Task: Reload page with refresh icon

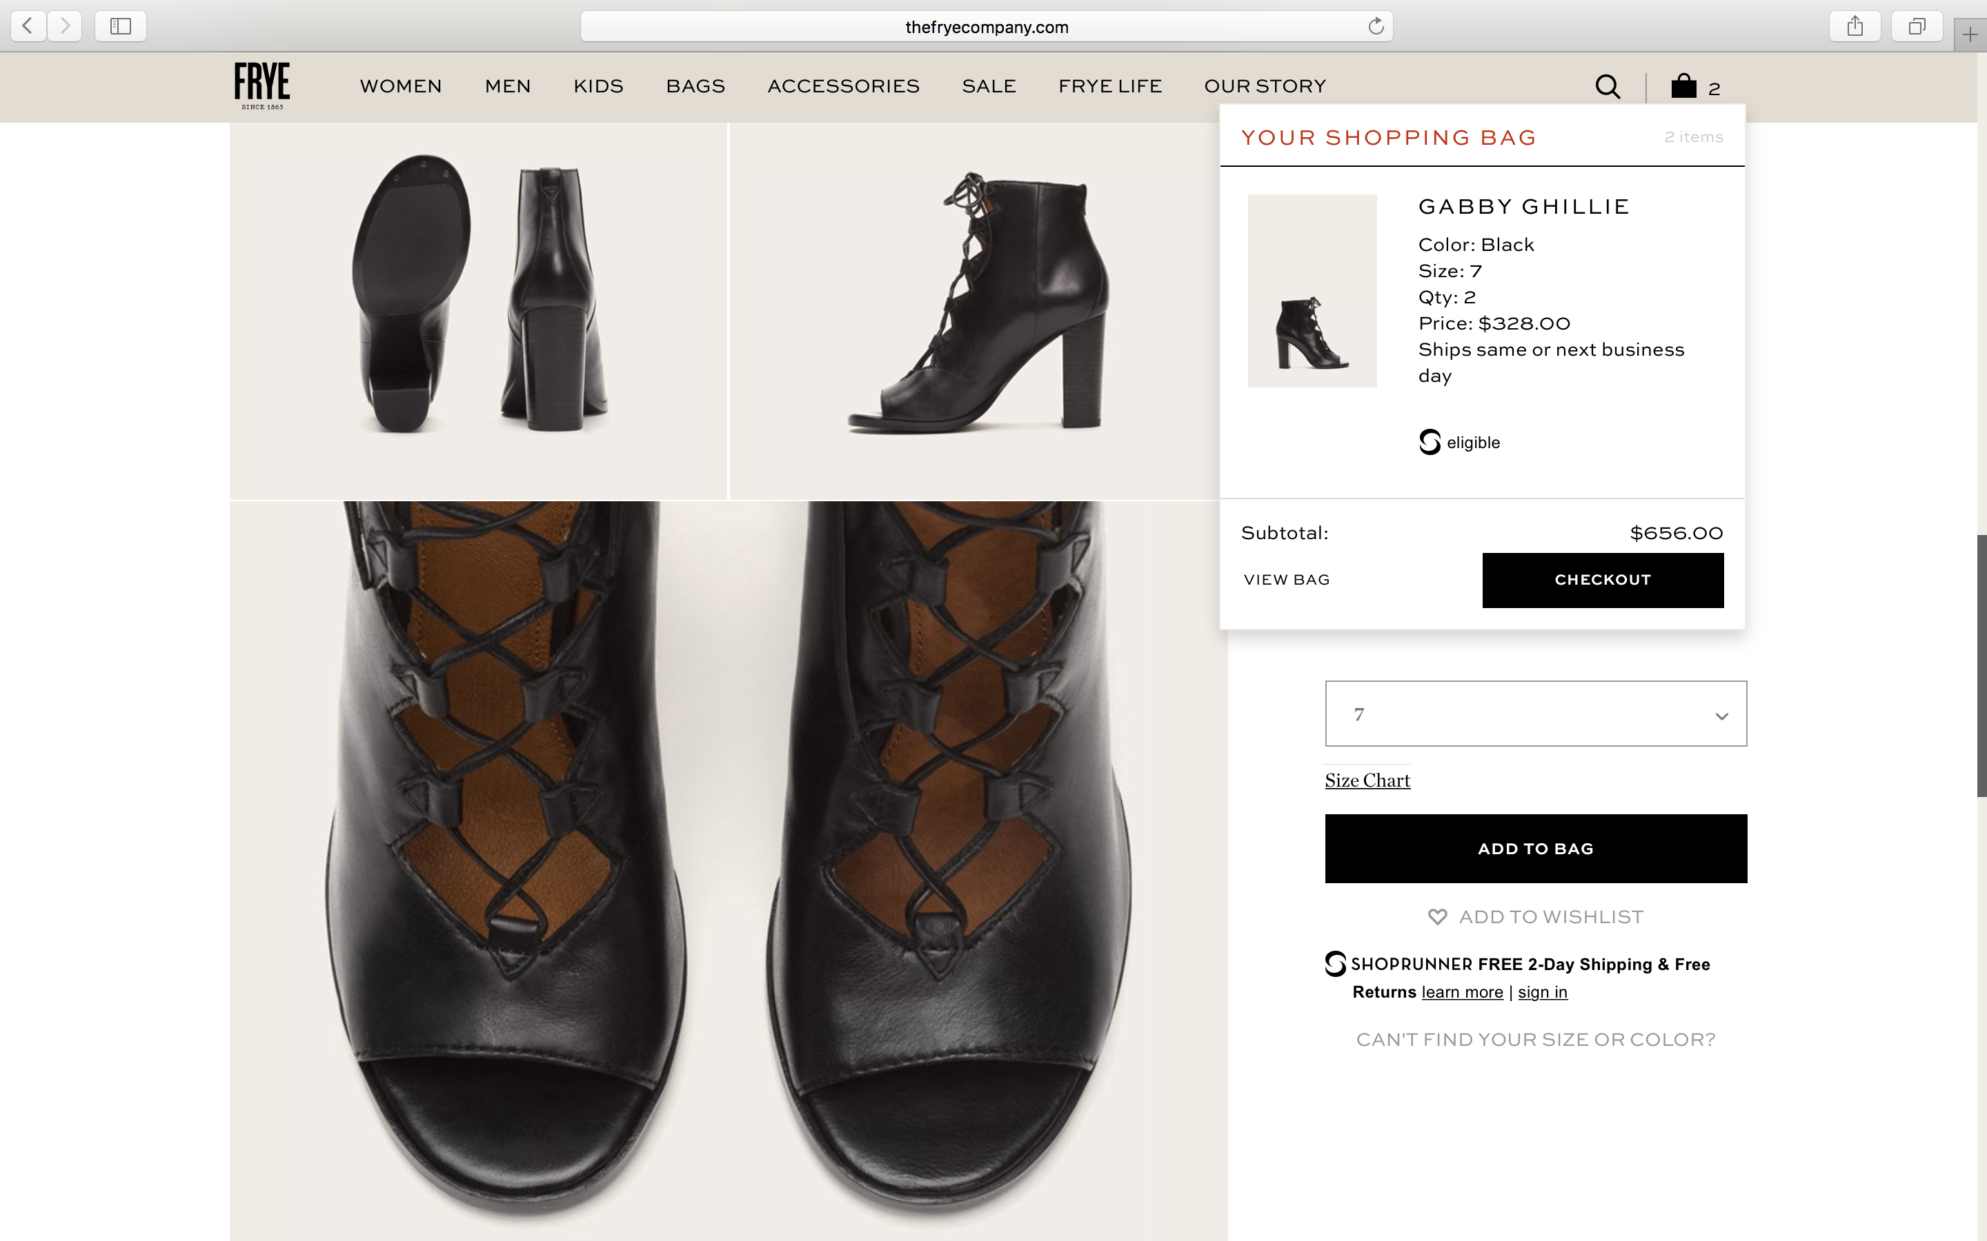Action: 1375,26
